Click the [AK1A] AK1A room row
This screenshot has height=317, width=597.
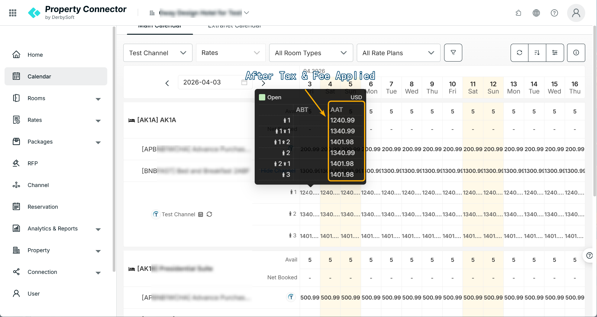click(x=157, y=120)
